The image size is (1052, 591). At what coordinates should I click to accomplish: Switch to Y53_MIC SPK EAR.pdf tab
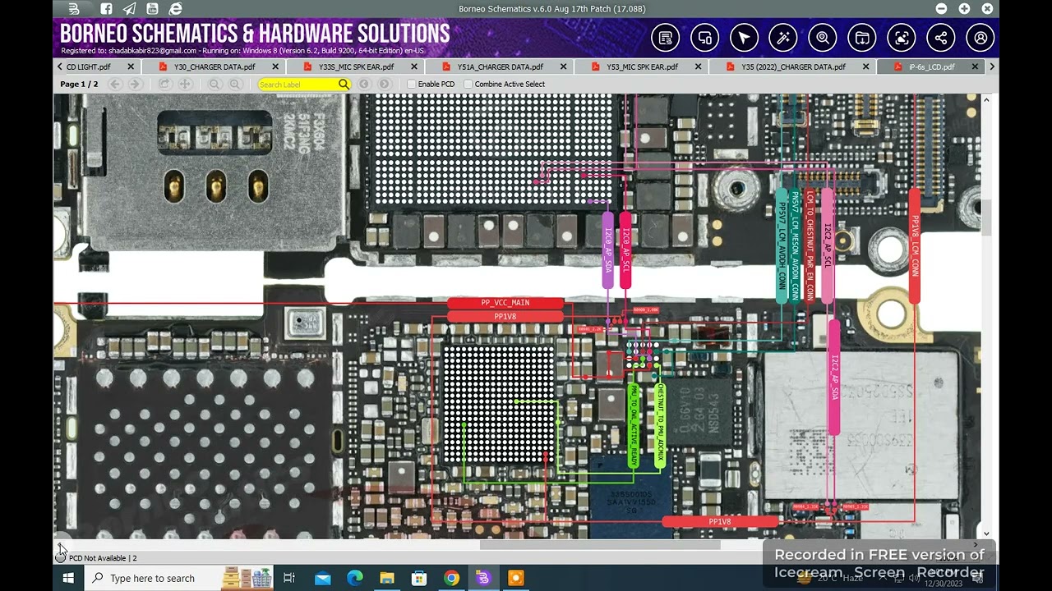pos(642,66)
